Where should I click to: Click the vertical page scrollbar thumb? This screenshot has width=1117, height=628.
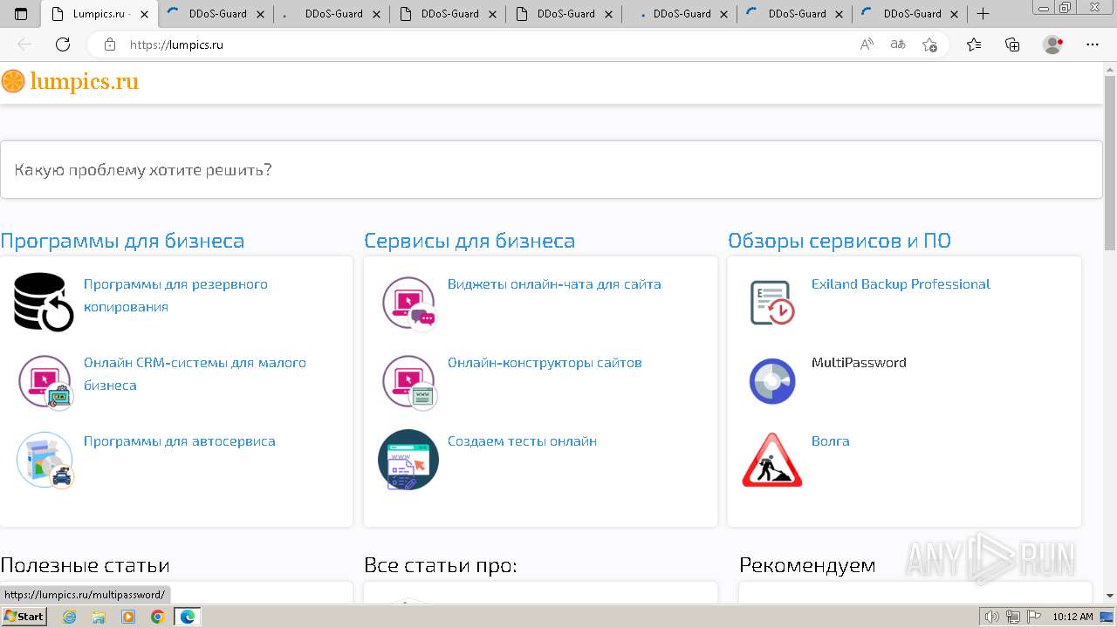(x=1110, y=161)
